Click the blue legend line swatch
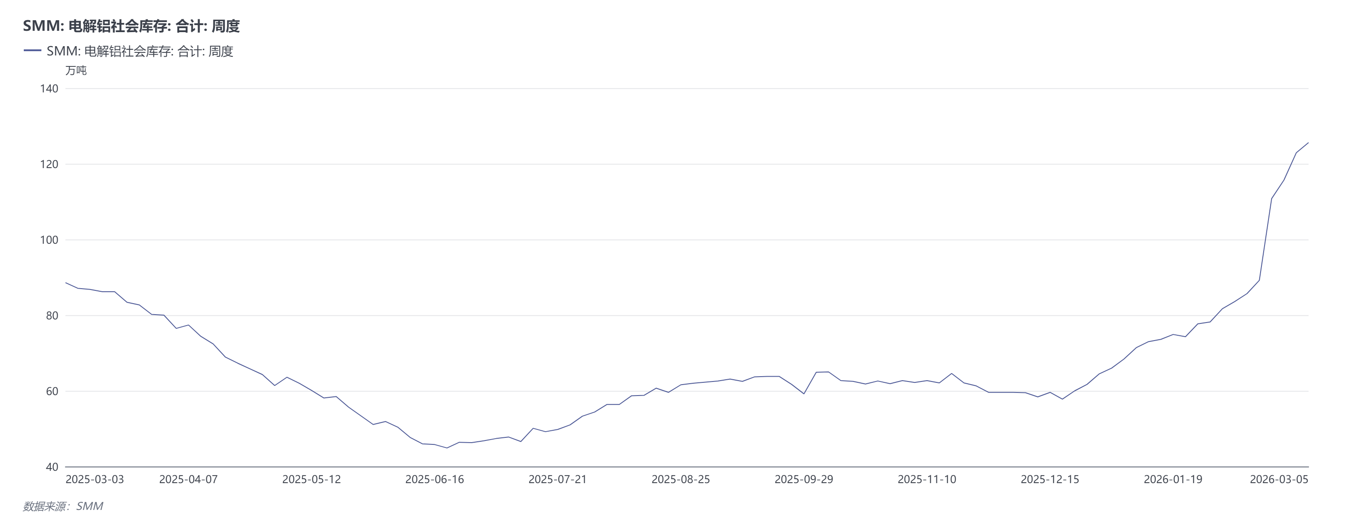1357x528 pixels. click(32, 51)
